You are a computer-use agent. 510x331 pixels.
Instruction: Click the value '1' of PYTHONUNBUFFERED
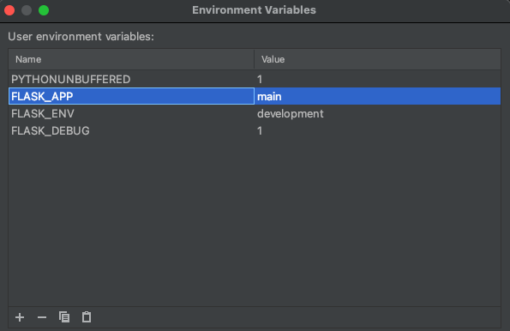point(260,79)
